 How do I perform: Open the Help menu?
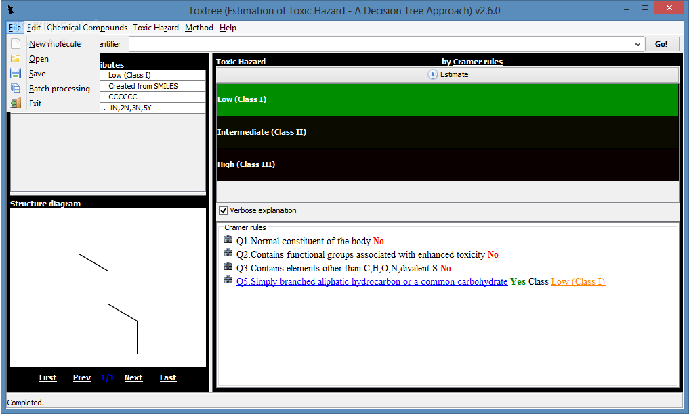(x=228, y=28)
